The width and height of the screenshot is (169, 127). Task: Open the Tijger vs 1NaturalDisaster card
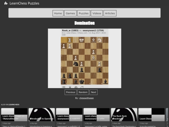click(x=14, y=118)
